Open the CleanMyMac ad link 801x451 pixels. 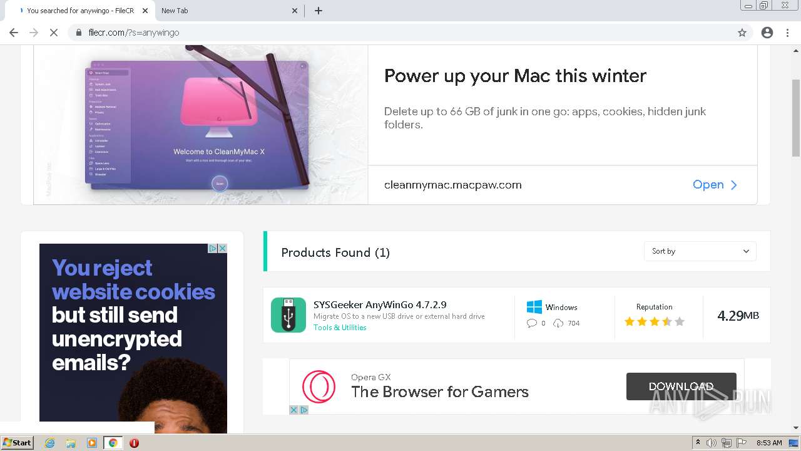pos(715,185)
